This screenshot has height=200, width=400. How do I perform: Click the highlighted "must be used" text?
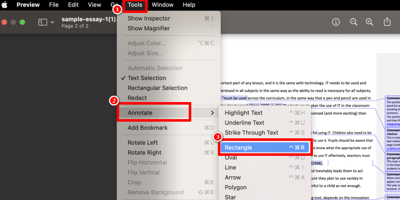click(x=235, y=98)
